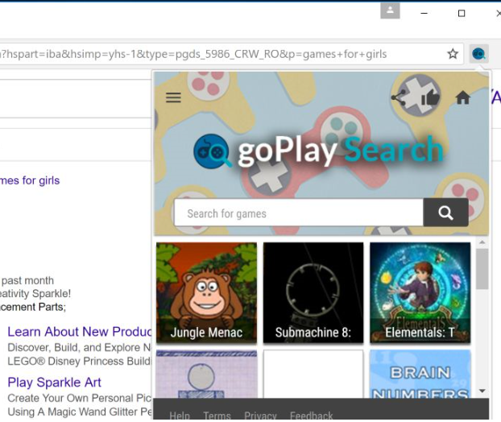This screenshot has width=501, height=422.
Task: Focus the Search for games field
Action: 298,213
